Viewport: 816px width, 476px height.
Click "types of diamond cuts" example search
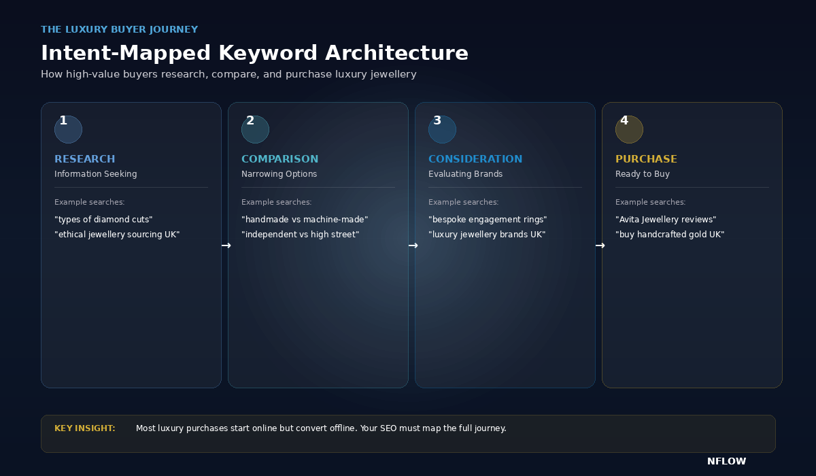(x=103, y=220)
